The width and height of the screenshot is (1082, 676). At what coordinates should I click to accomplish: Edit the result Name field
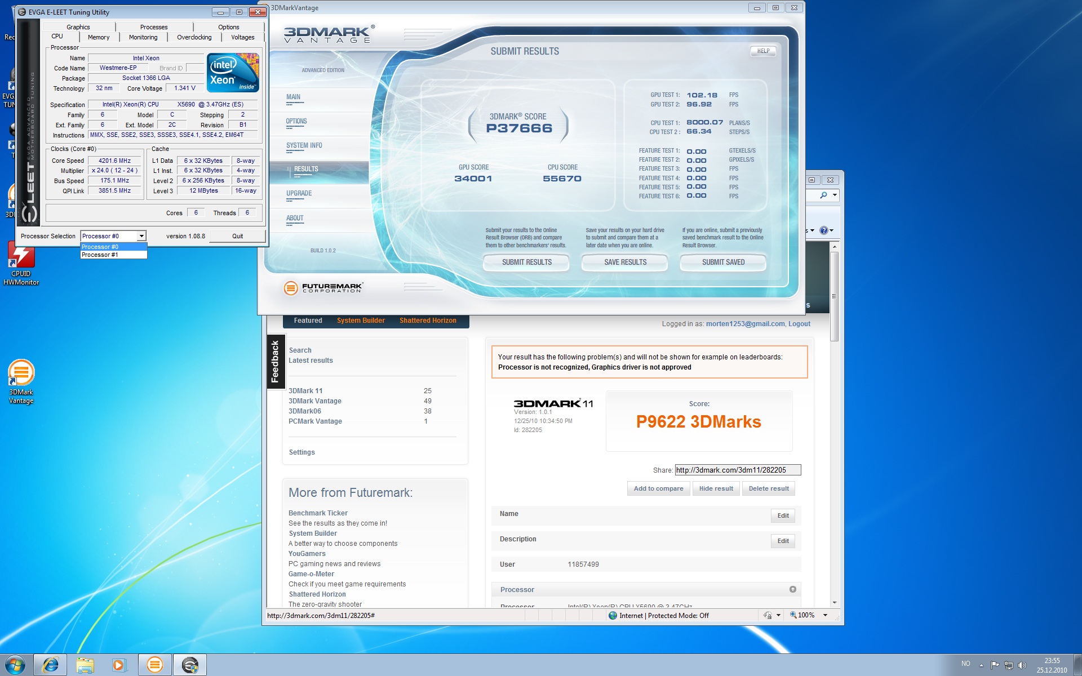point(783,515)
